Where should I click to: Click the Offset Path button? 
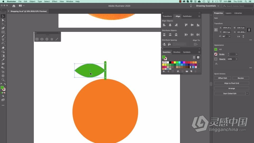(x=223, y=78)
